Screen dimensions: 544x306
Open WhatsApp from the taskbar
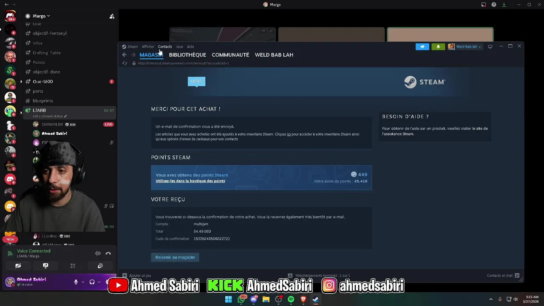[x=241, y=299]
